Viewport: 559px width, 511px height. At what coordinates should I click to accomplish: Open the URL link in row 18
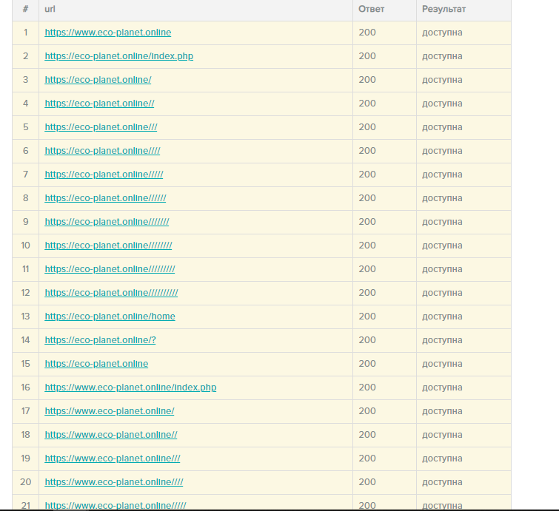coord(111,435)
